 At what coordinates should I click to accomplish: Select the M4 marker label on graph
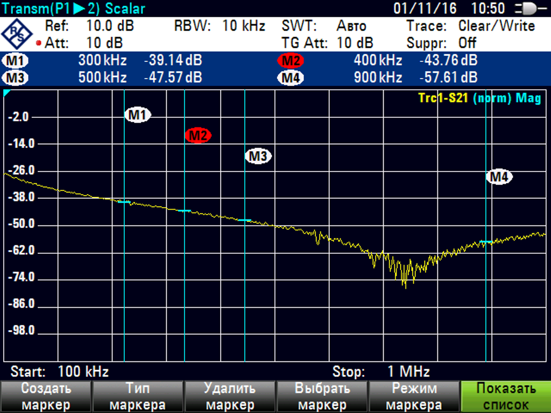499,176
